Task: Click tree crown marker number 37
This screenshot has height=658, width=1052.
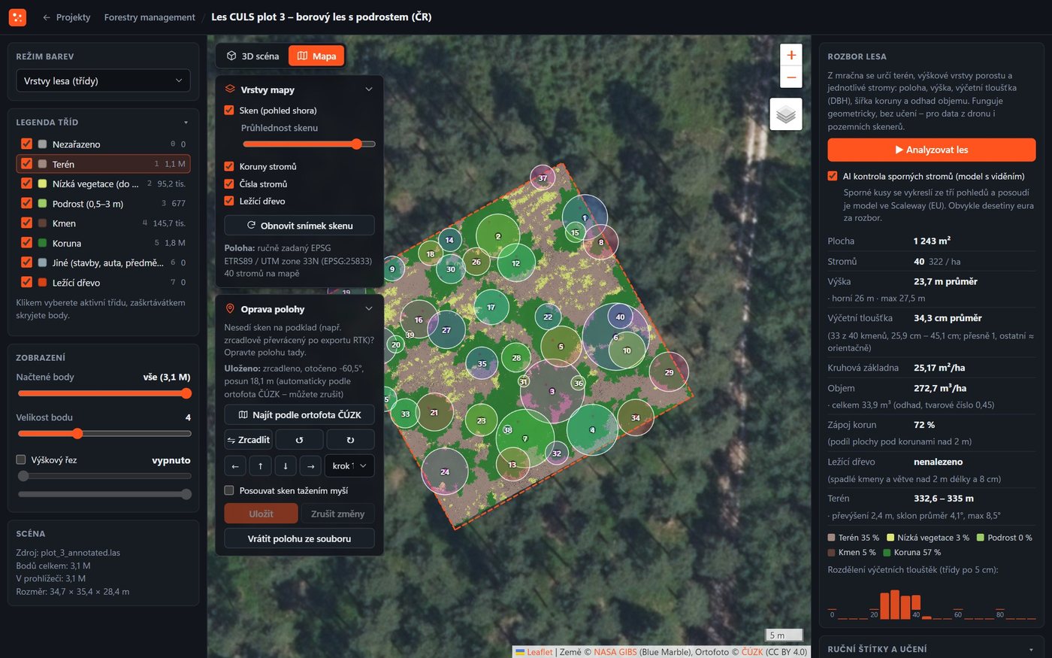Action: [543, 178]
